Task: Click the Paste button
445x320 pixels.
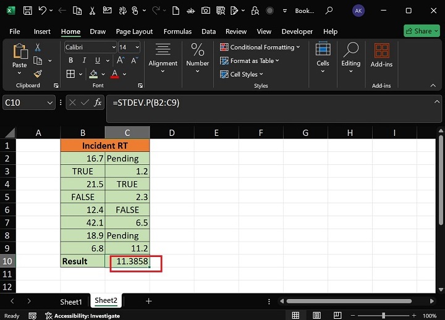Action: pyautogui.click(x=20, y=59)
